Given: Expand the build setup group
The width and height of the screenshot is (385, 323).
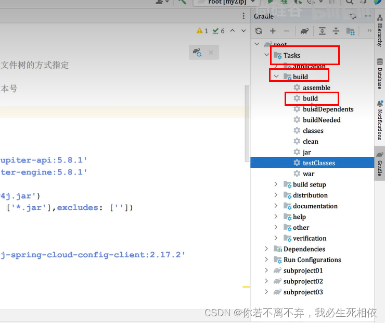Looking at the screenshot, I should (276, 184).
